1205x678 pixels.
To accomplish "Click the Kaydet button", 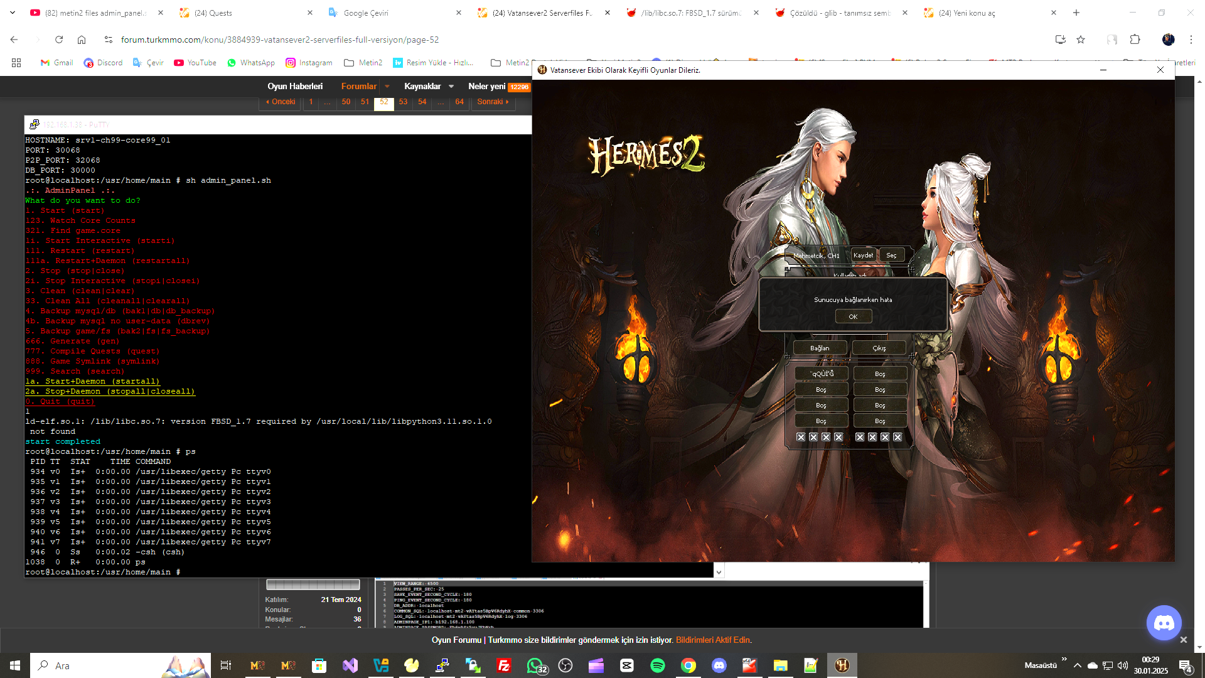I will tap(863, 255).
